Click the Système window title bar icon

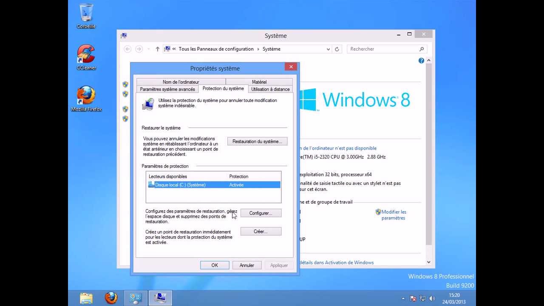tap(124, 36)
